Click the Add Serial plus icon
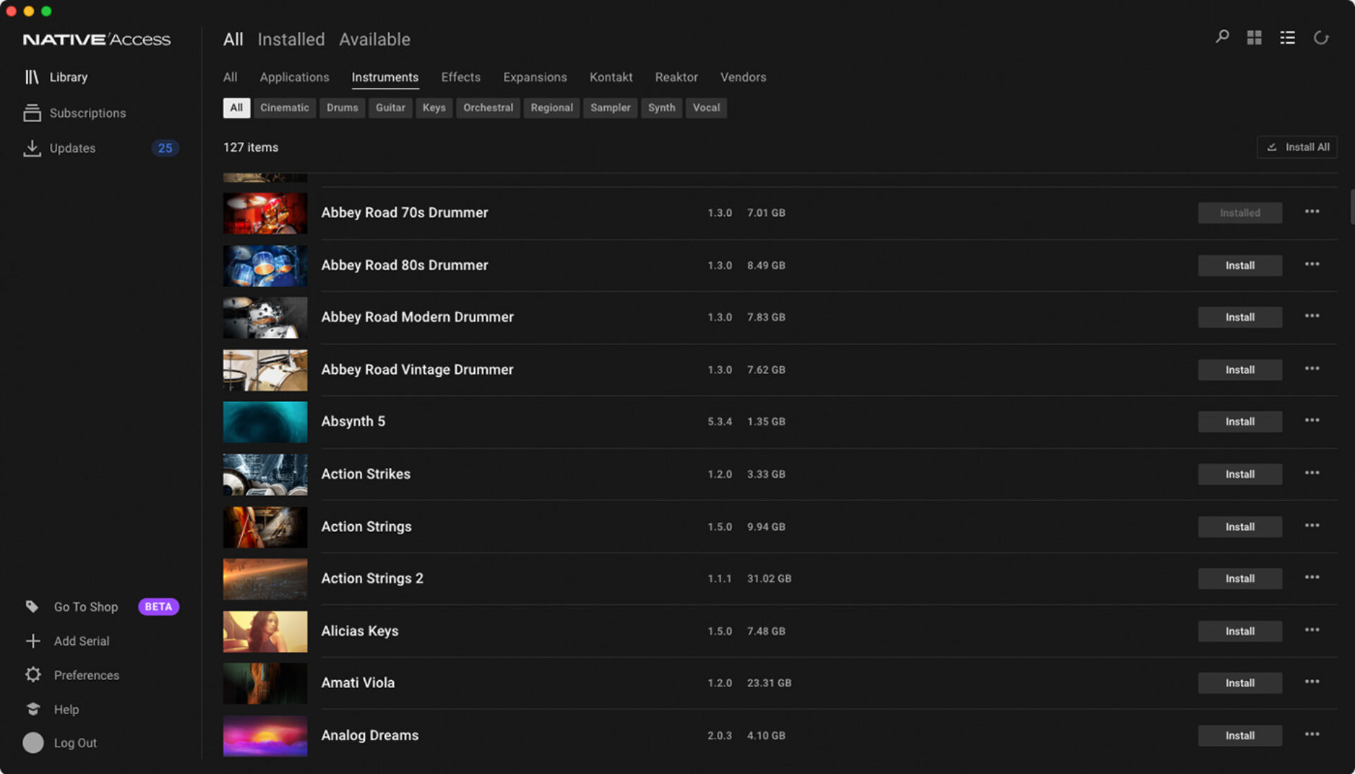1355x774 pixels. [33, 641]
